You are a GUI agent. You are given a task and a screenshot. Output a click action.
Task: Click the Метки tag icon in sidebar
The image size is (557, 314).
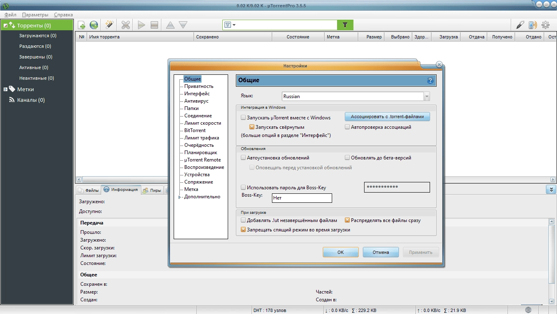pos(12,89)
